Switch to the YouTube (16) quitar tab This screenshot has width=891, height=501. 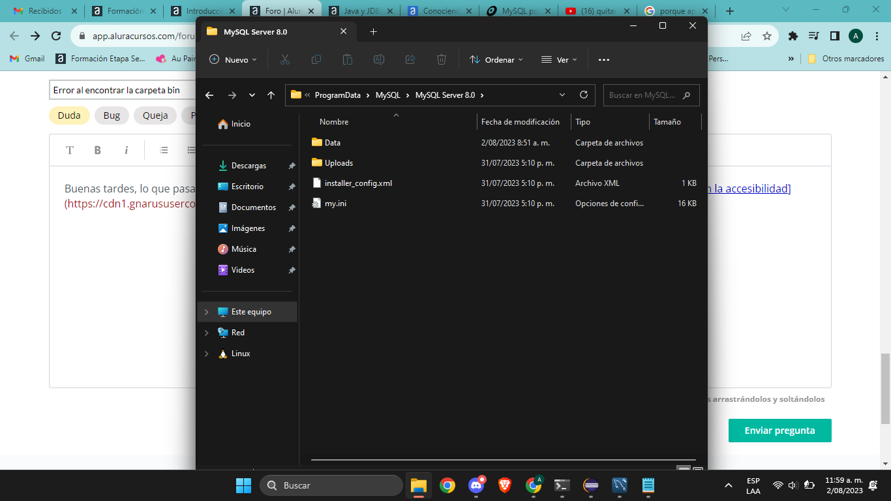pos(597,11)
